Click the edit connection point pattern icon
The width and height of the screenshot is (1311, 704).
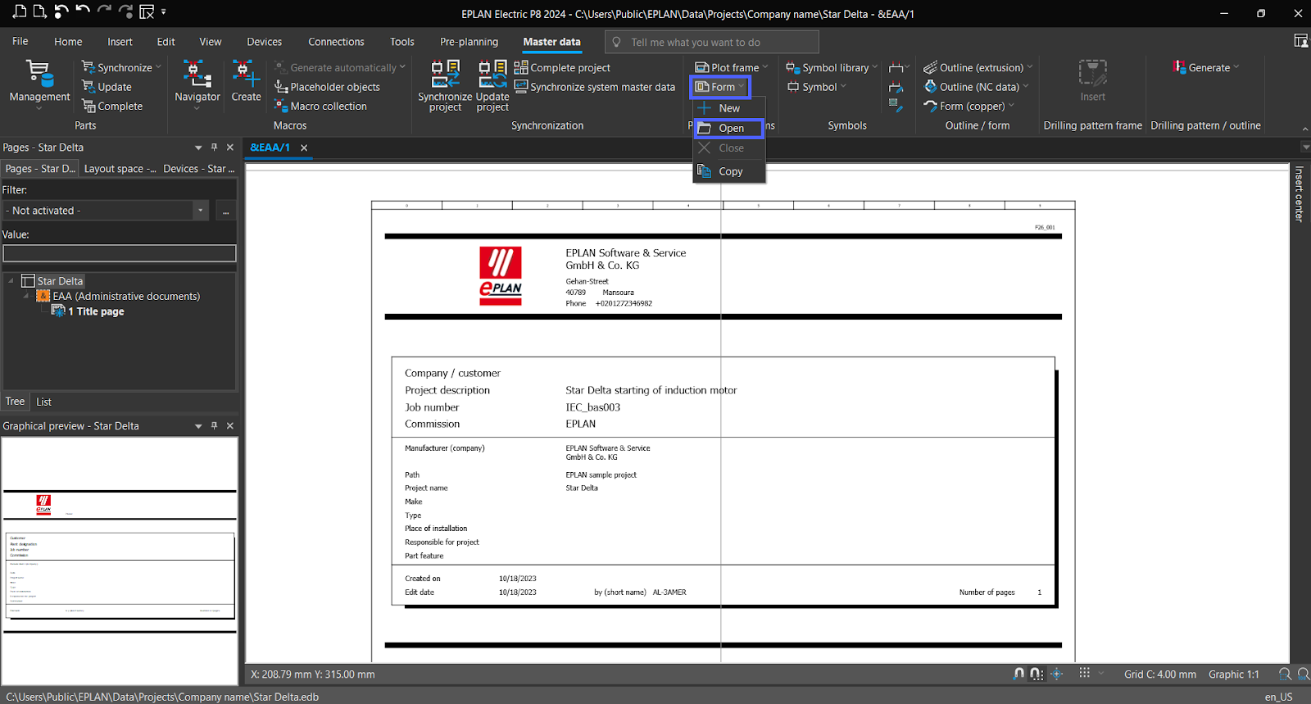896,87
